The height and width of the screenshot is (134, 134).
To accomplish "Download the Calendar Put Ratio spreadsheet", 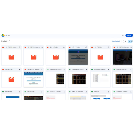I will point(86,69).
